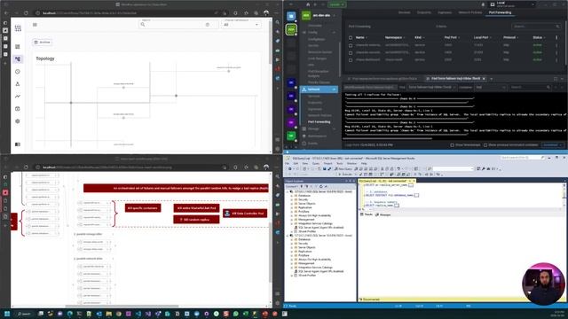
Task: Click Execute in SSMS toolbar
Action: pos(345,175)
